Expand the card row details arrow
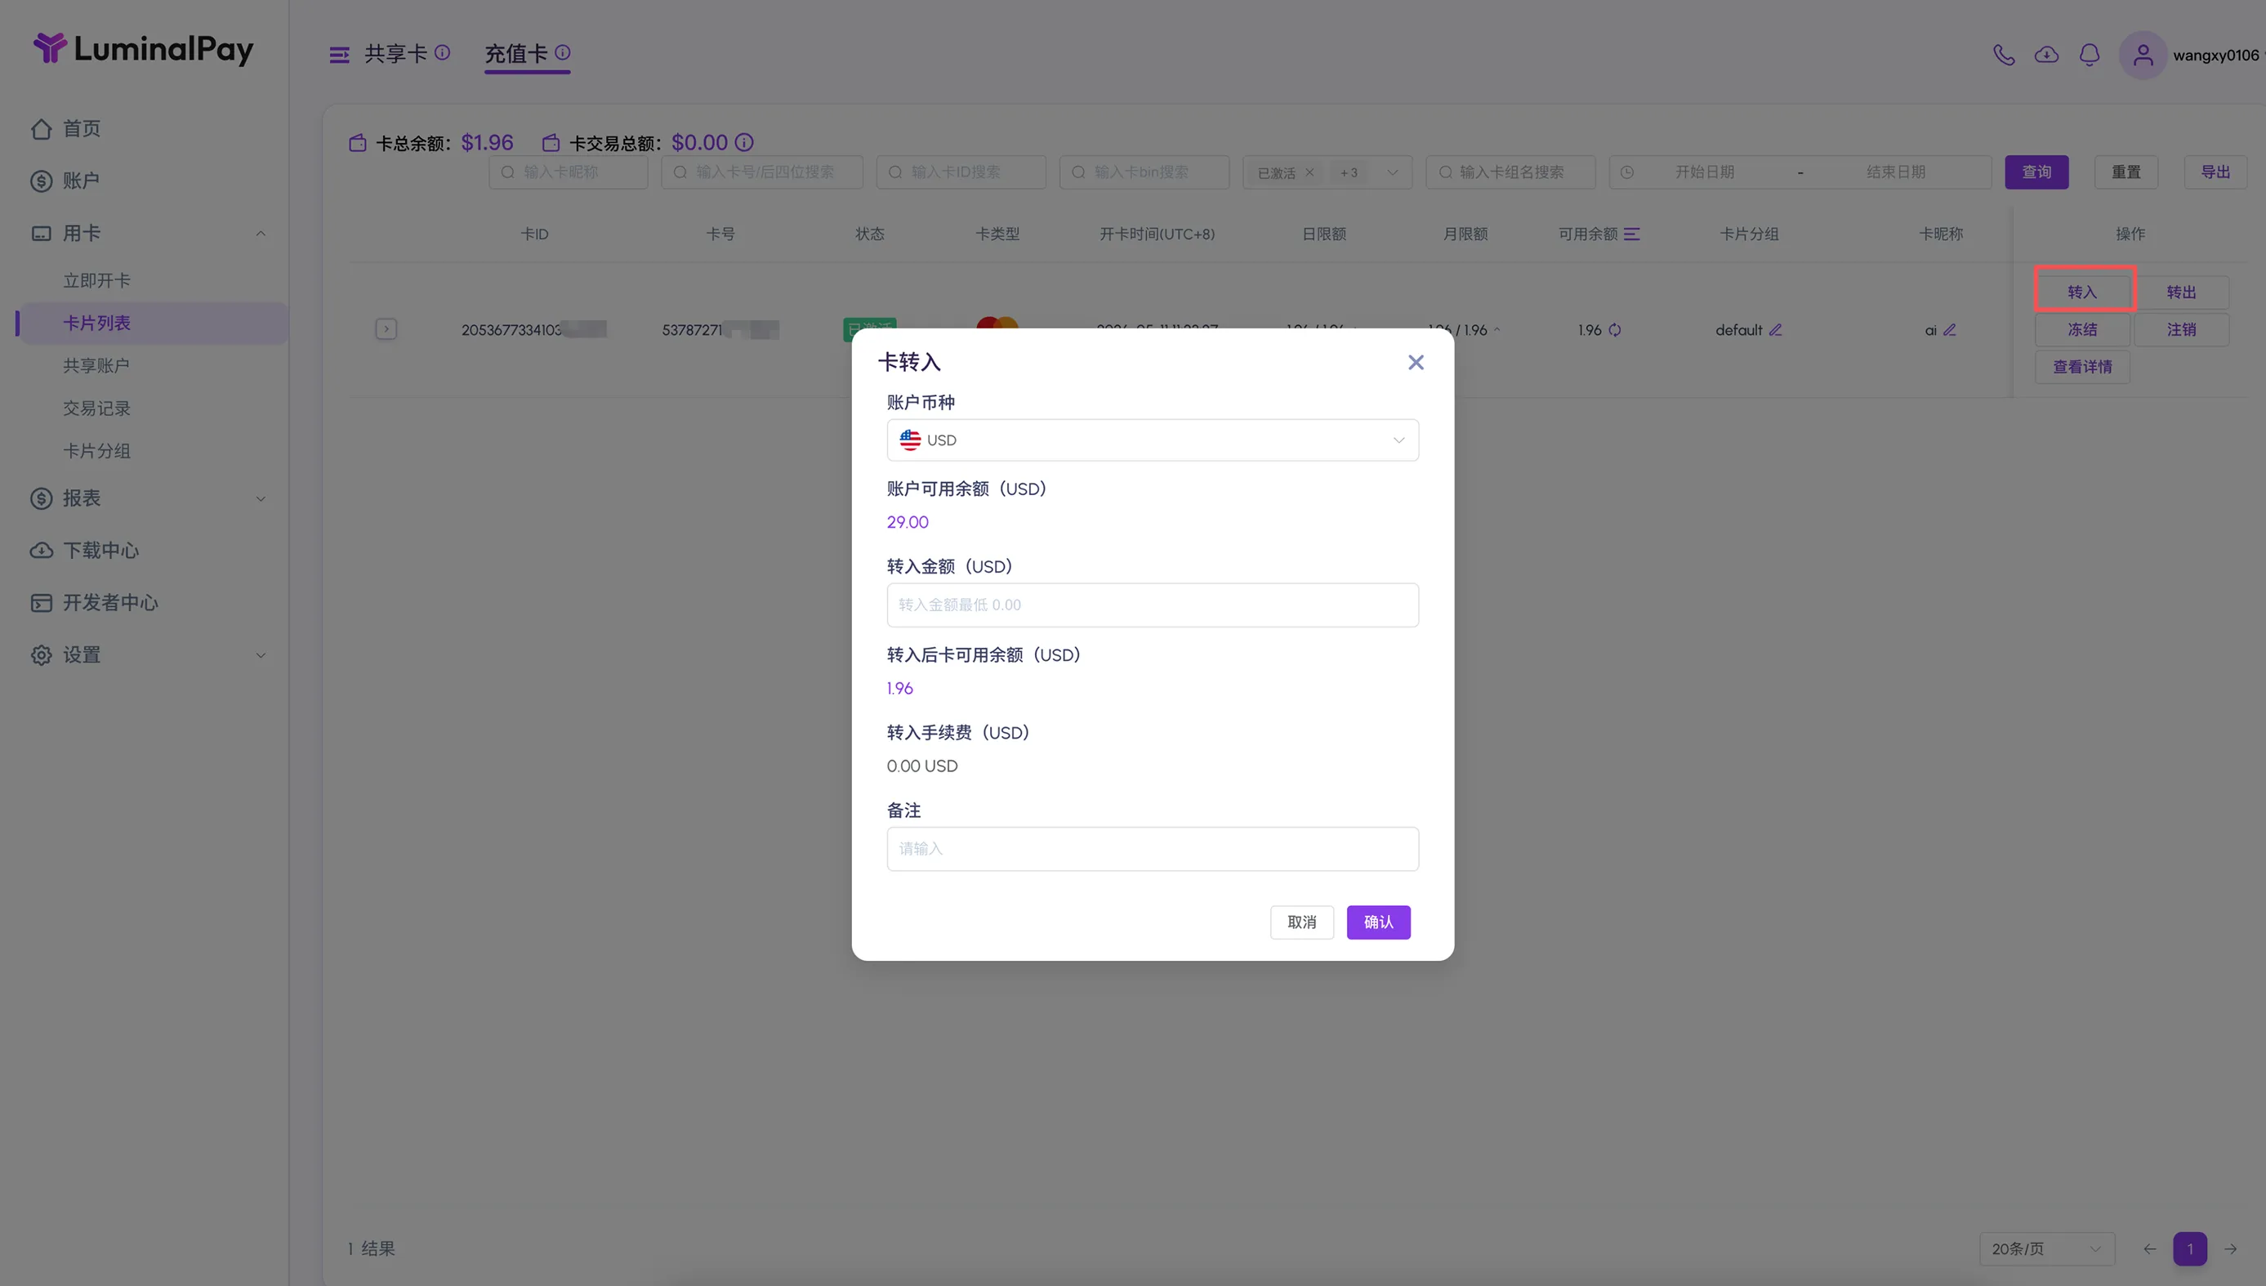Screen dimensions: 2266x1286 pyautogui.click(x=386, y=329)
